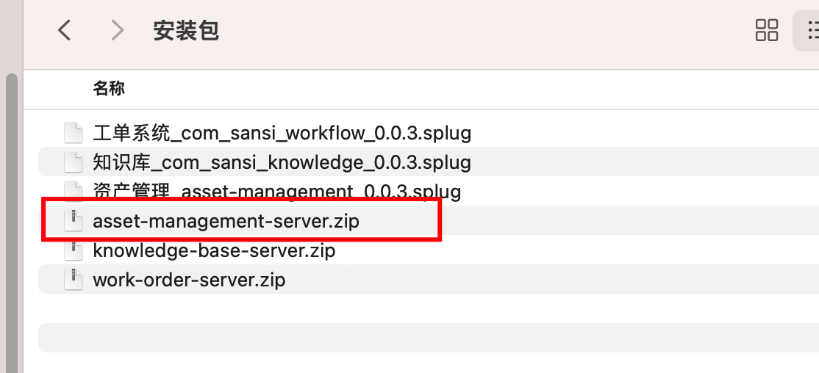The image size is (819, 373).
Task: Select work-order-server.zip file name
Action: click(189, 280)
